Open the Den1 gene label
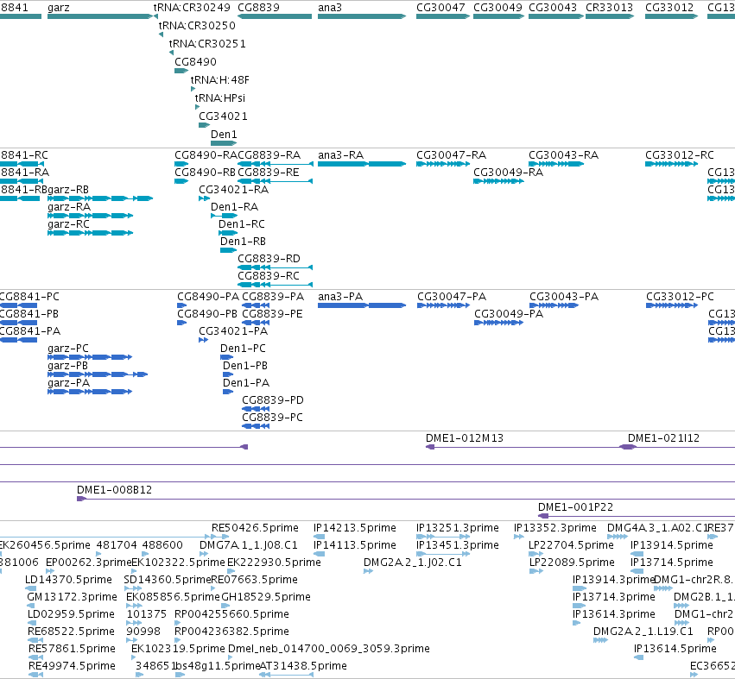 click(224, 135)
